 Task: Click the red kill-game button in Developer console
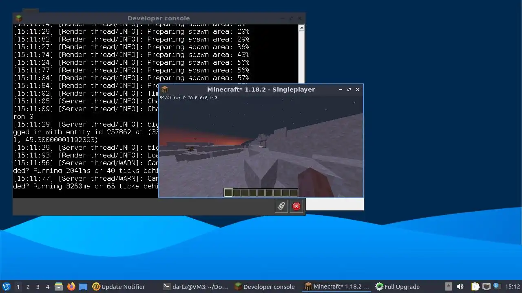(x=296, y=206)
